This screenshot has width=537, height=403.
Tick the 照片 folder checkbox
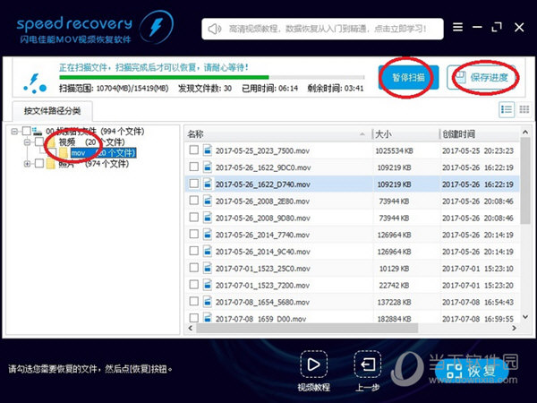click(x=39, y=164)
